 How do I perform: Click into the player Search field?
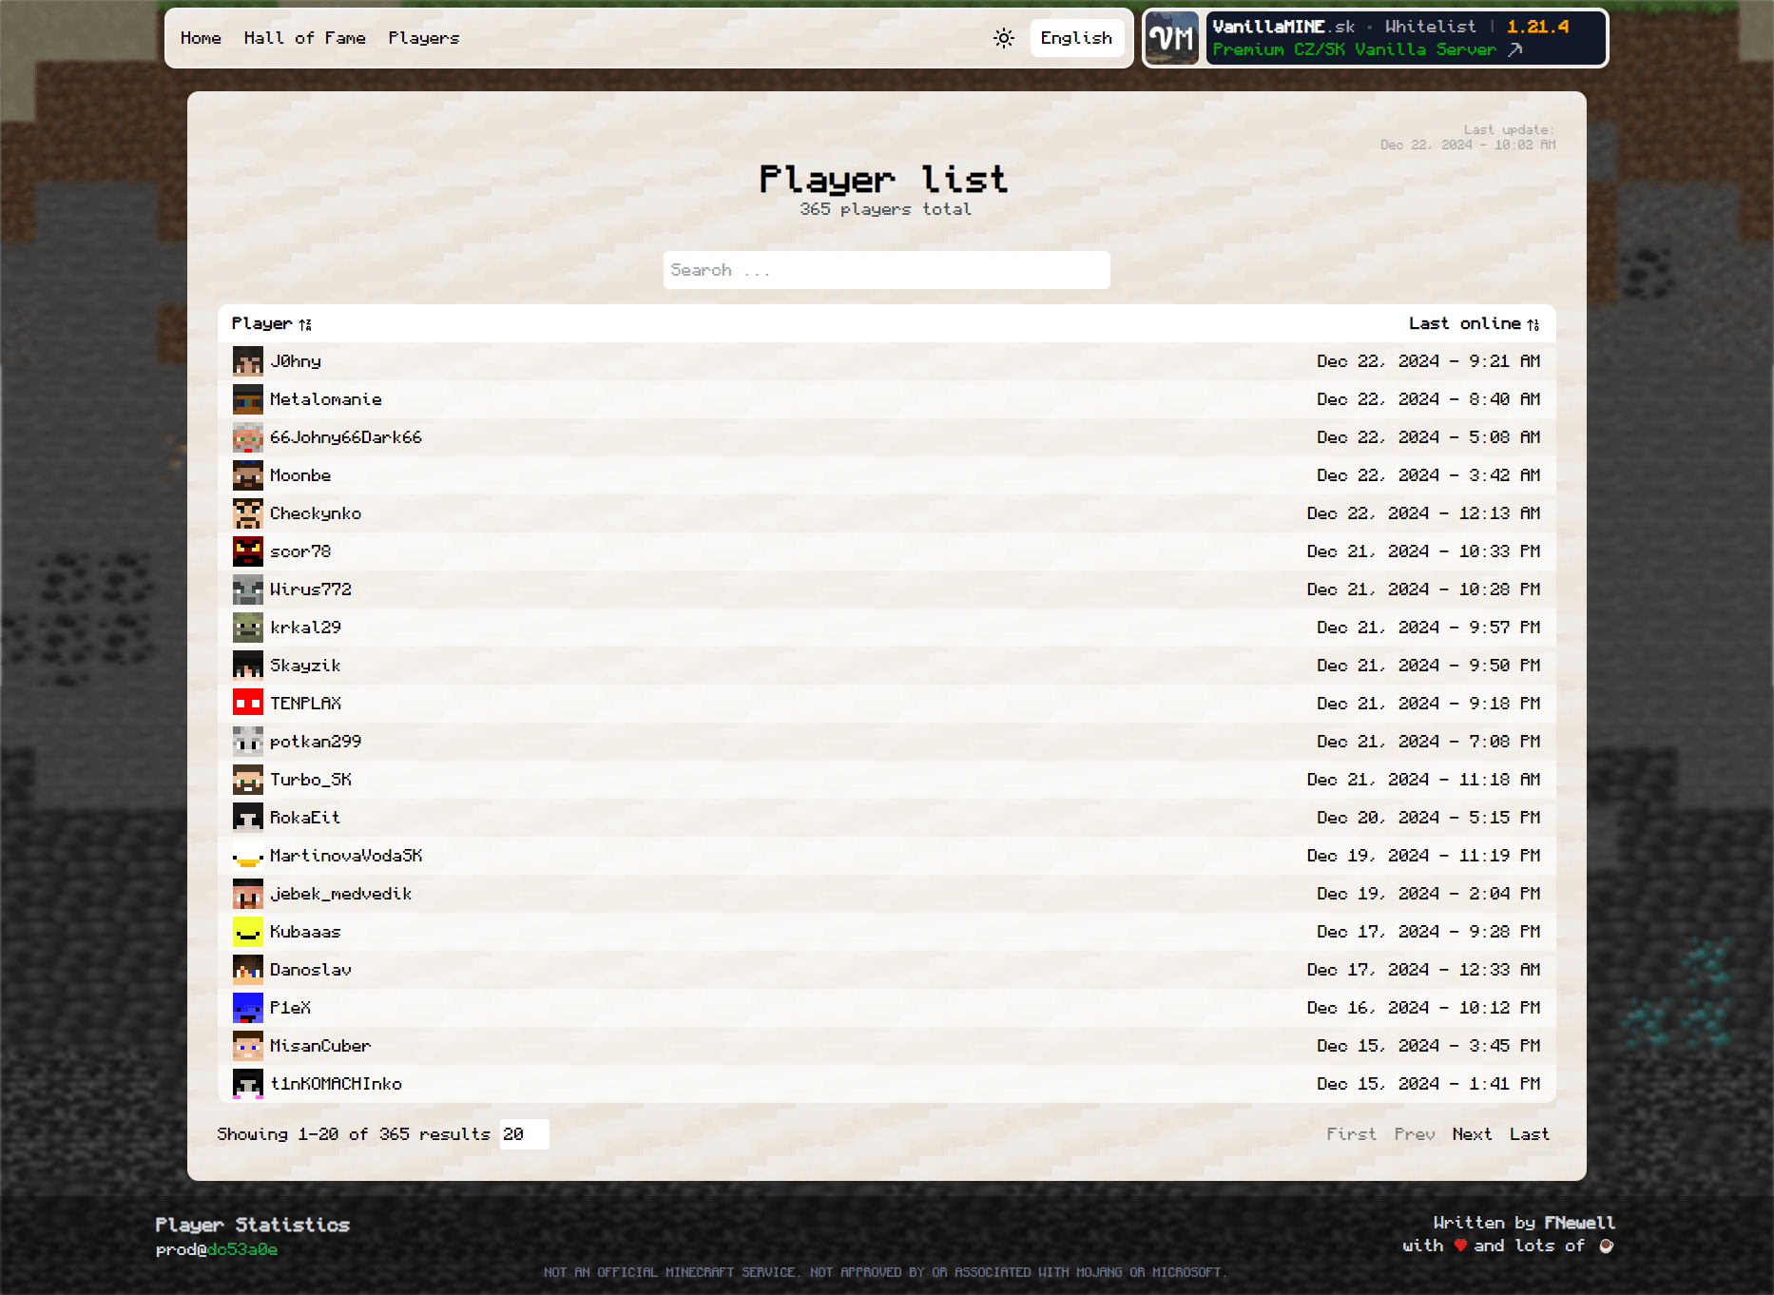tap(886, 270)
